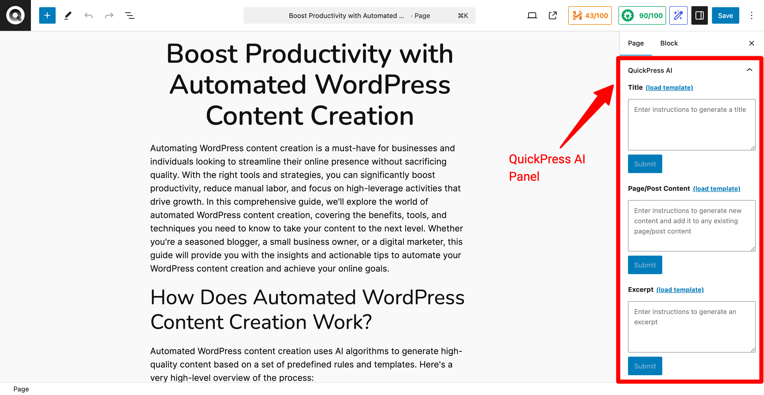
Task: Open the Document Overview list icon
Action: (x=130, y=15)
